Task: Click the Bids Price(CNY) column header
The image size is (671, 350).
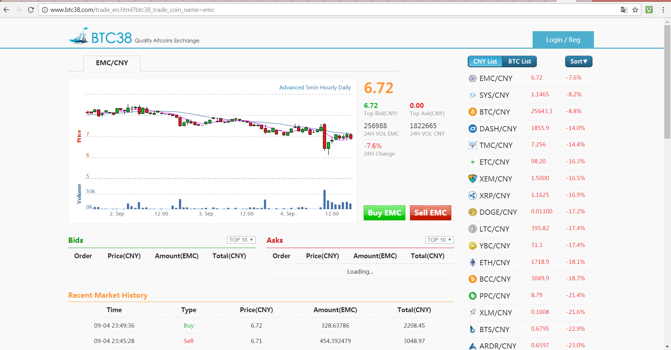Action: pos(124,256)
